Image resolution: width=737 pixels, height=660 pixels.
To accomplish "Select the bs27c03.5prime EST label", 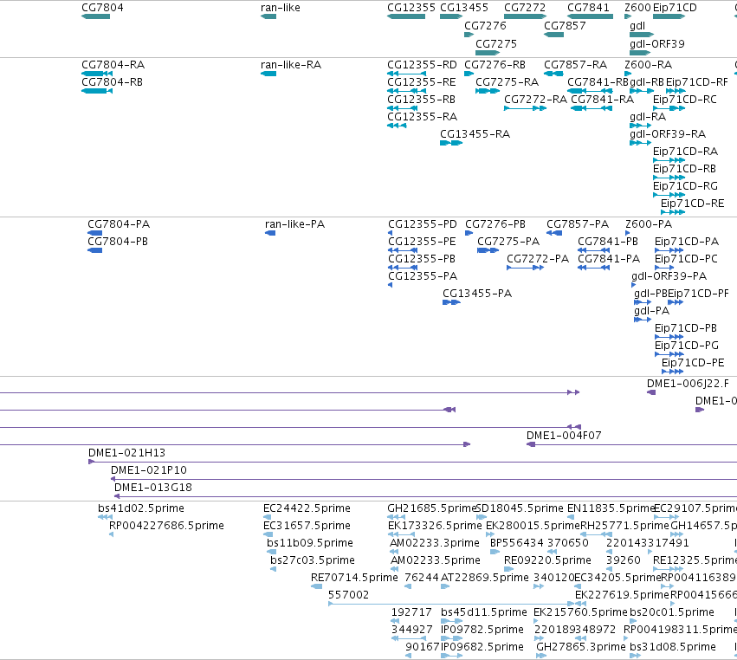I will (312, 560).
